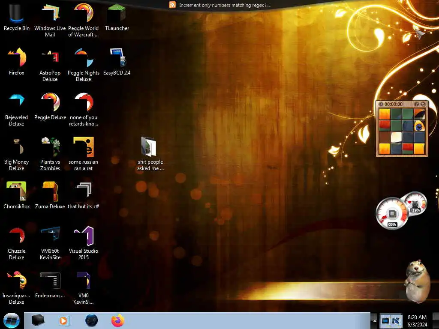This screenshot has height=329, width=439.
Task: Open the black box taskbar icon
Action: 38,320
